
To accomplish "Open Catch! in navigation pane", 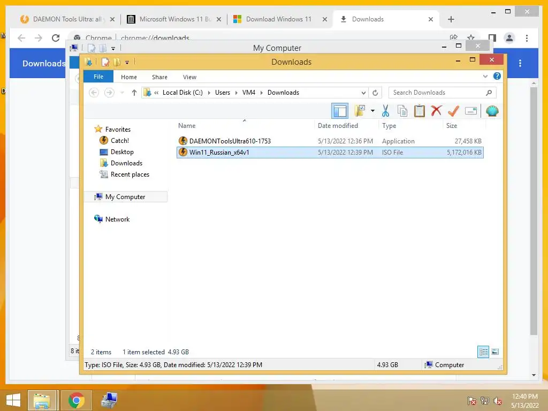I will (x=120, y=141).
